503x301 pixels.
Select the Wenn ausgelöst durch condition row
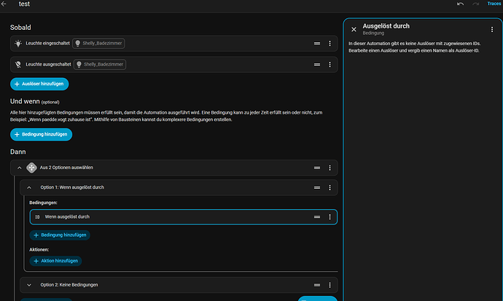tap(184, 217)
